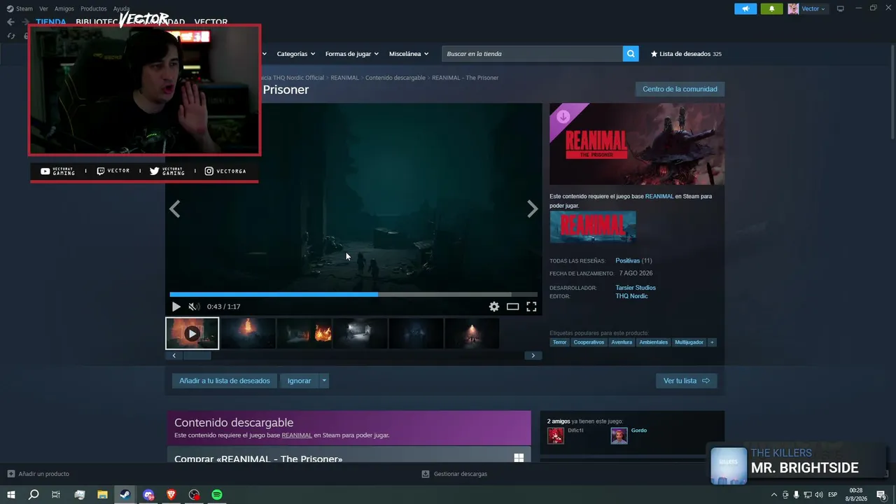
Task: Click Contenido descargable breadcrumb
Action: point(395,78)
